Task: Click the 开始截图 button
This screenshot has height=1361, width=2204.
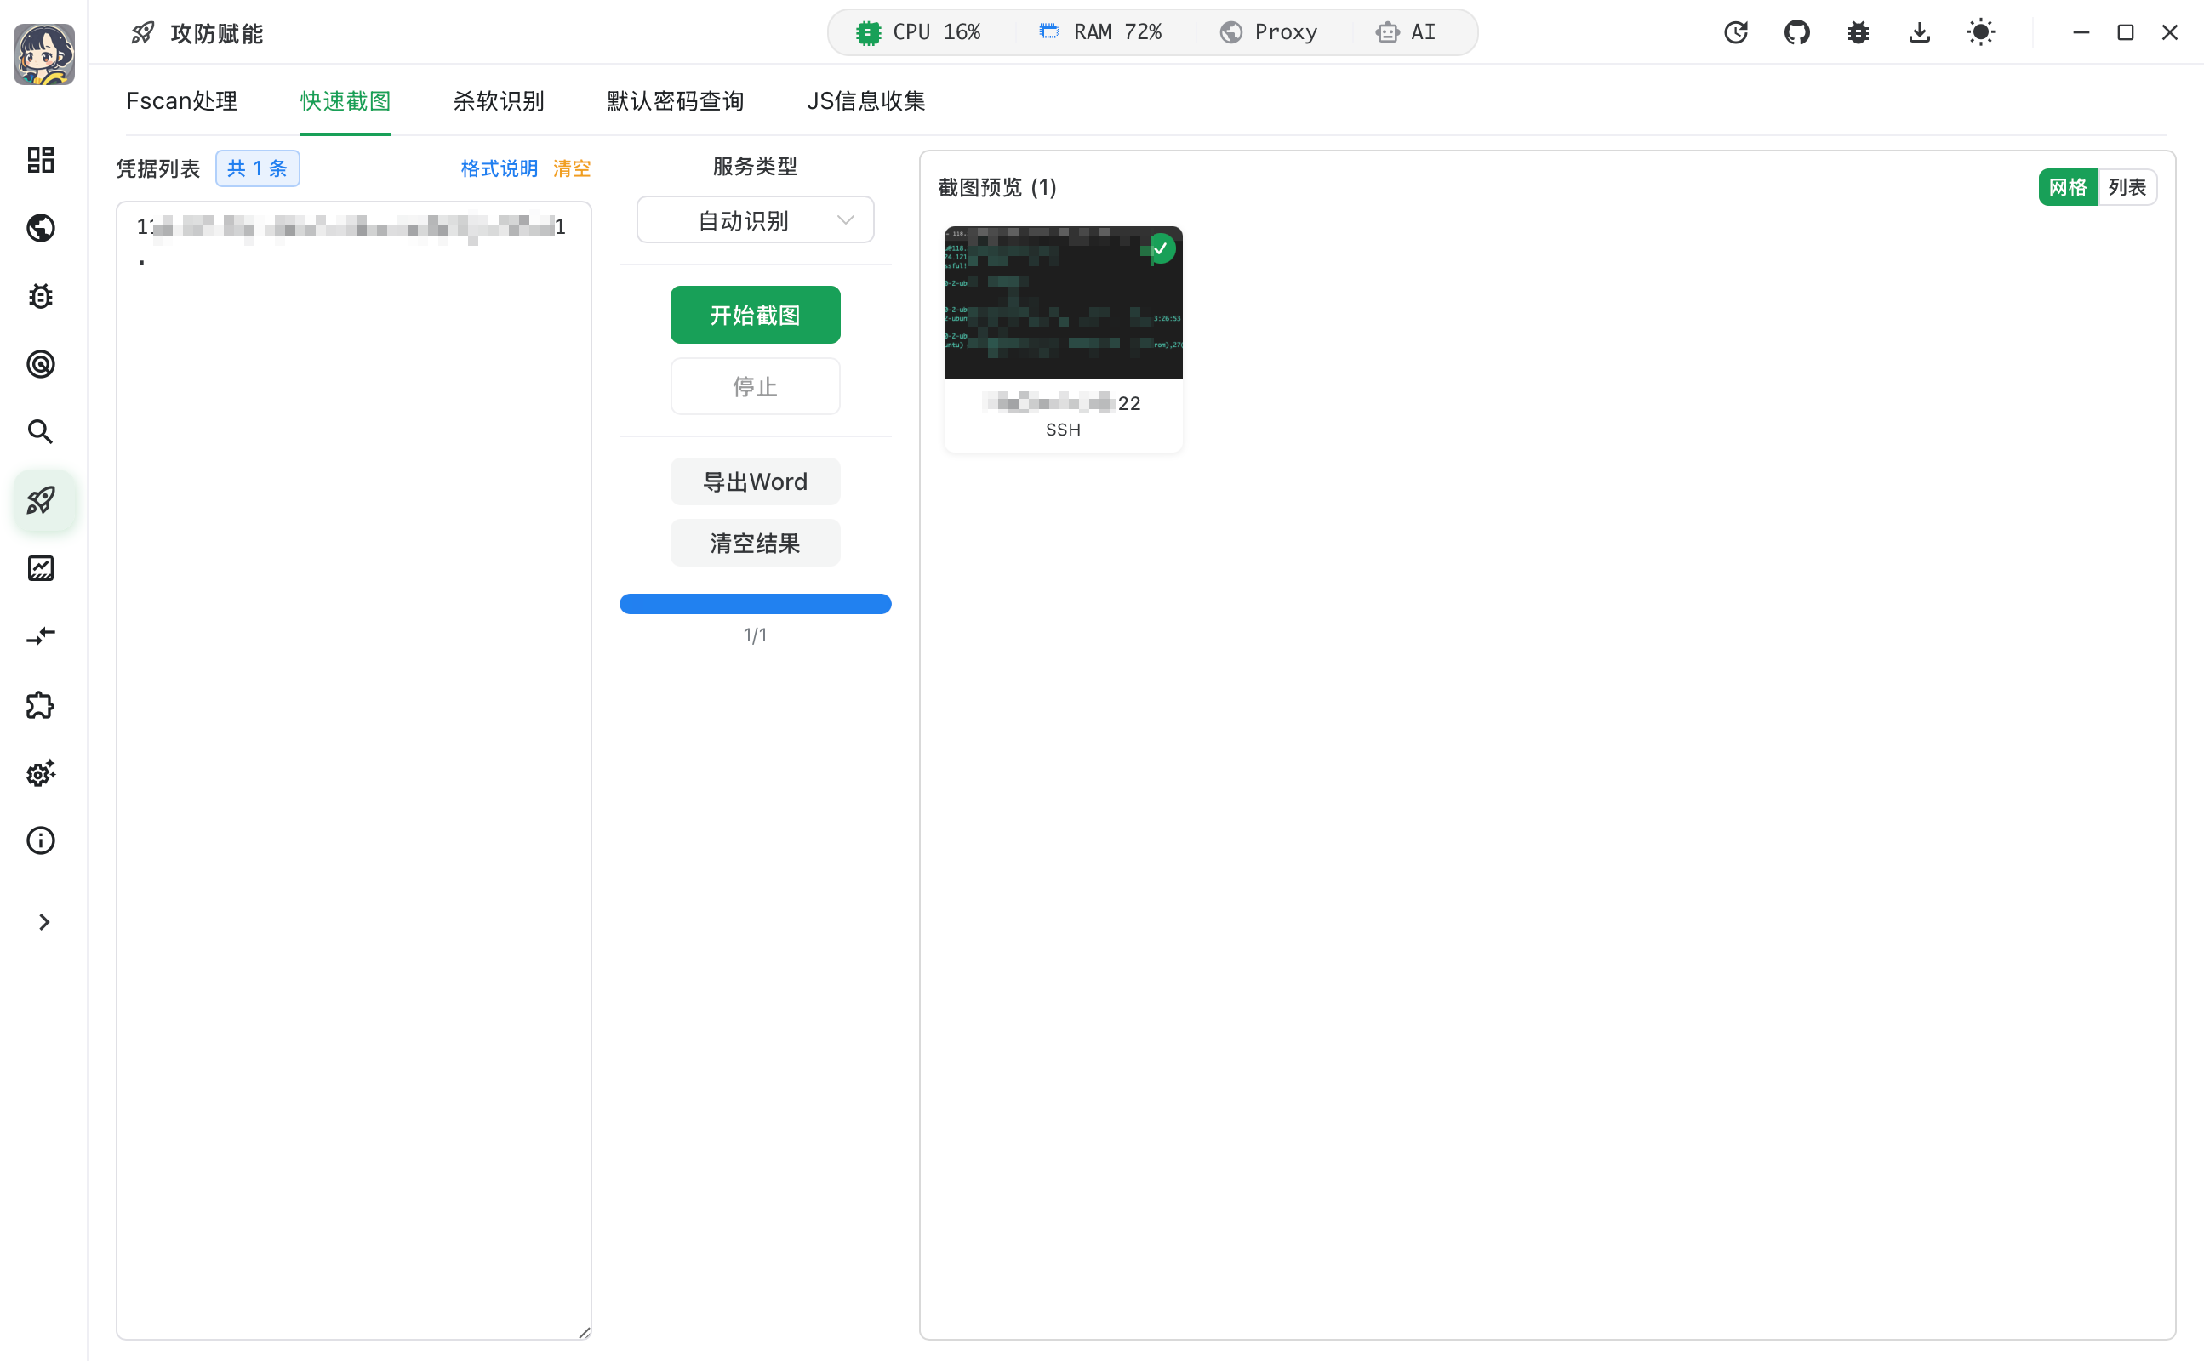Action: click(x=755, y=315)
